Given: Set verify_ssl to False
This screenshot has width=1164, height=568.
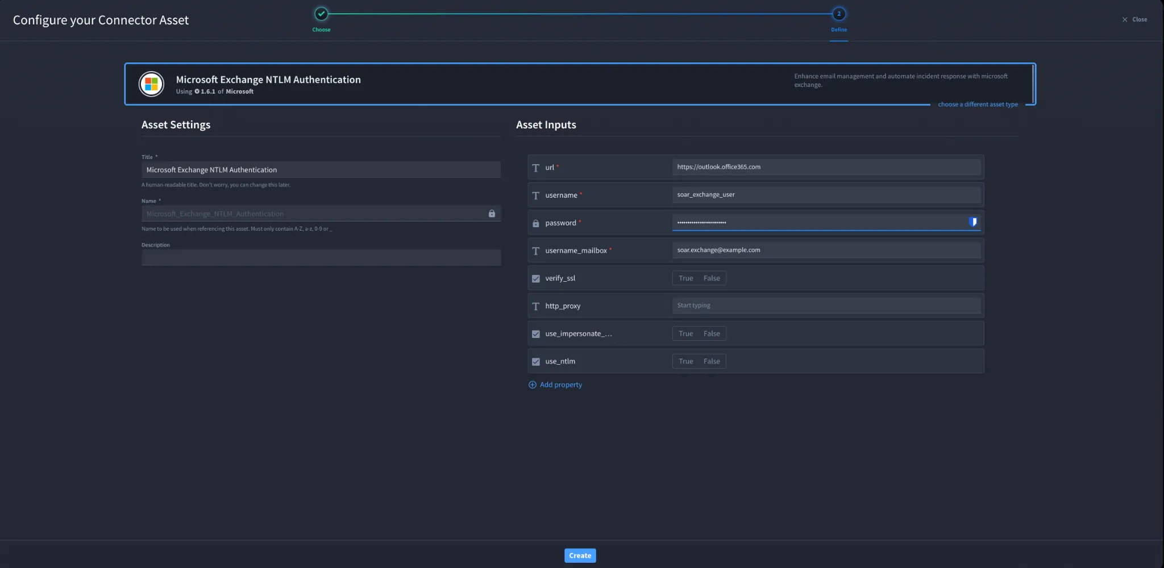Looking at the screenshot, I should click(x=712, y=278).
